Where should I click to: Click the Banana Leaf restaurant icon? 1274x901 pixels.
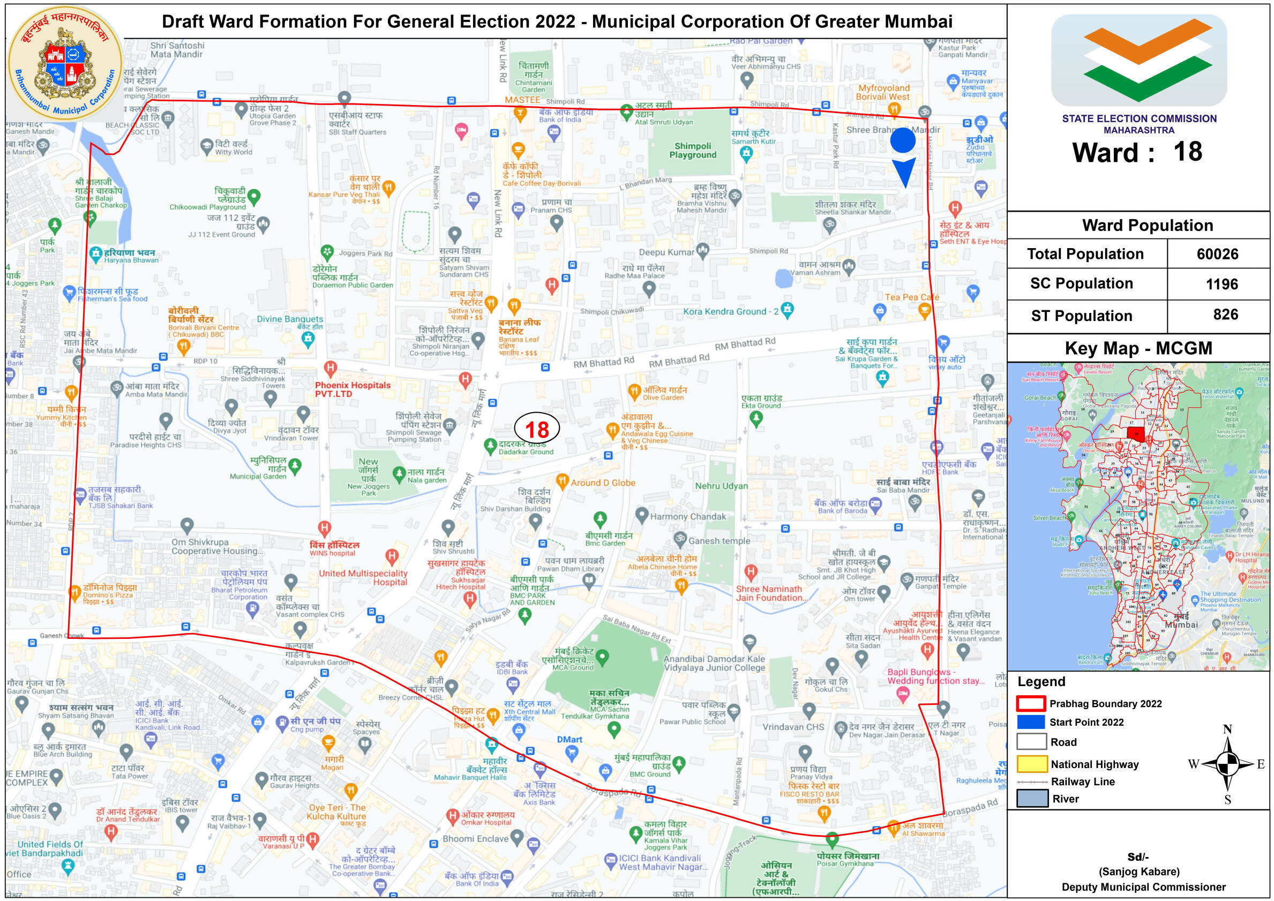[x=514, y=306]
